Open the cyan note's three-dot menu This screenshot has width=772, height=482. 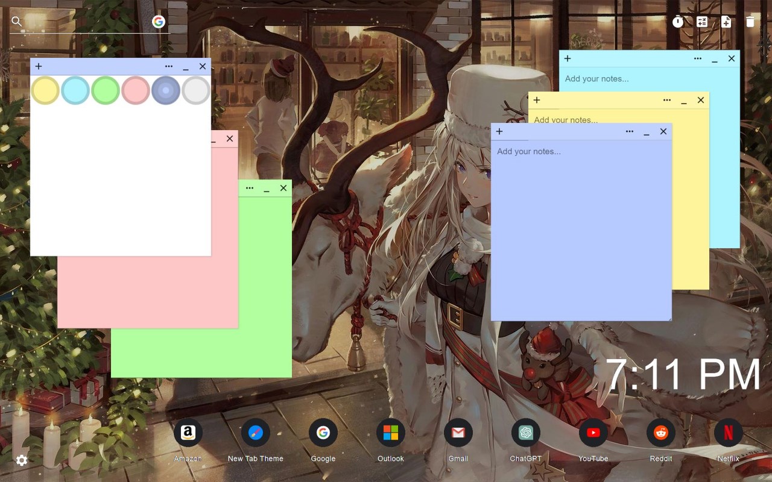[698, 58]
